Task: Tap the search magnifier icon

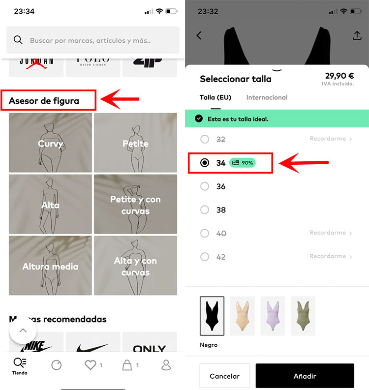Action: pos(18,40)
